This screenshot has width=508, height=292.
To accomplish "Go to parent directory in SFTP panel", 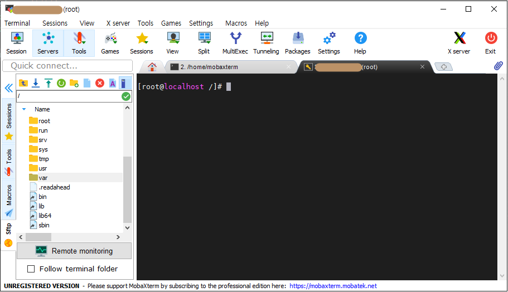I will (x=23, y=83).
